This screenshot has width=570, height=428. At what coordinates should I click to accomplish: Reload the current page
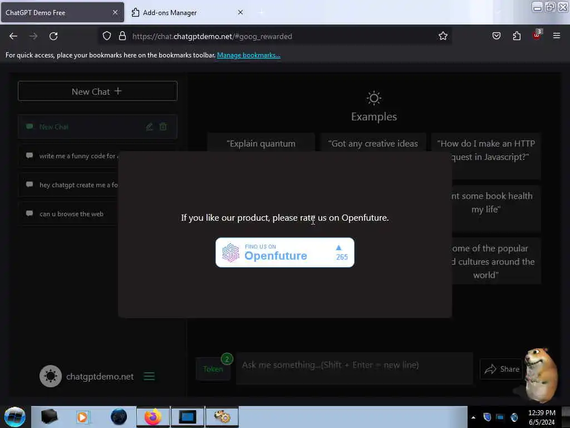(53, 36)
